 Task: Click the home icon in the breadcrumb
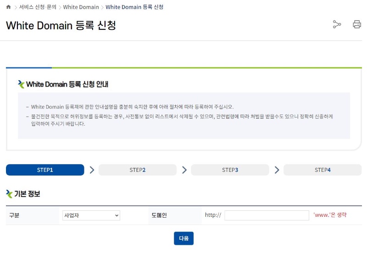(x=8, y=7)
